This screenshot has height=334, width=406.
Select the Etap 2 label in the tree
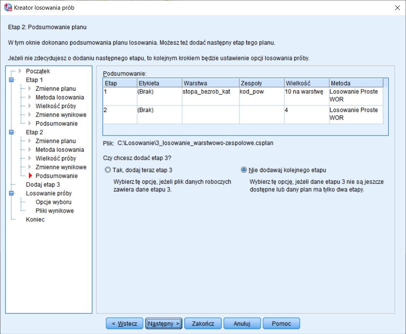(34, 132)
